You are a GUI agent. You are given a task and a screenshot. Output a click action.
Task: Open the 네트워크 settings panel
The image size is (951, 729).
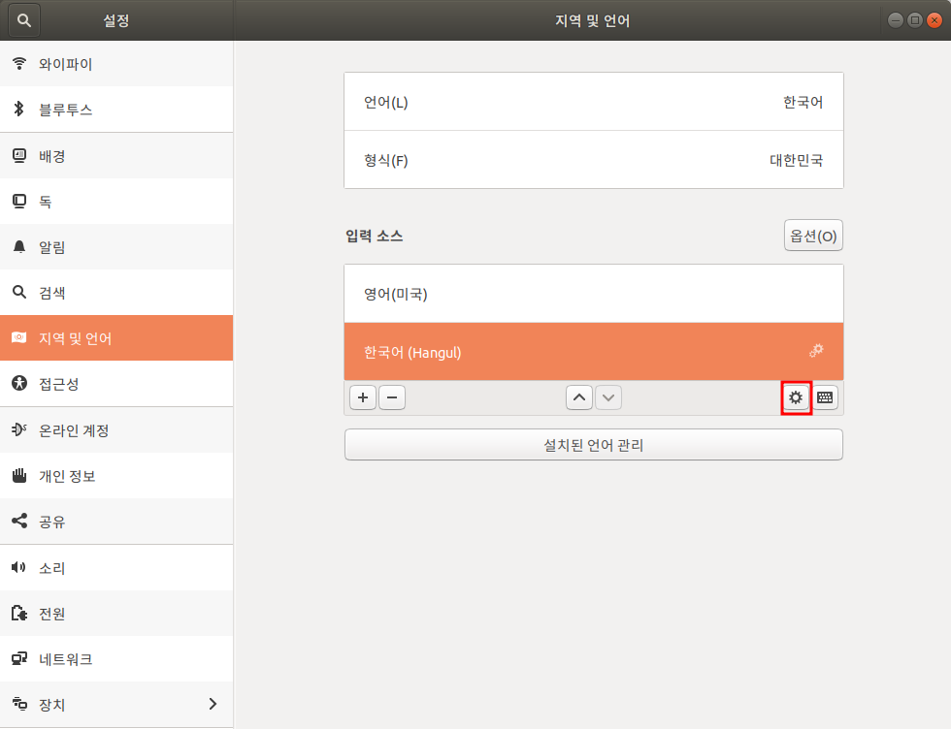(x=116, y=658)
